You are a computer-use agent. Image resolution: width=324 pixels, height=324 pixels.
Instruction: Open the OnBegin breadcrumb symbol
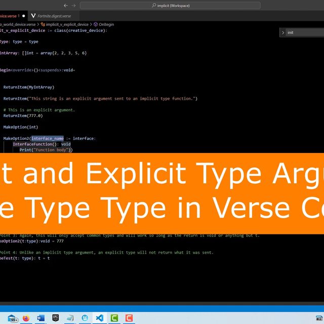pos(104,24)
